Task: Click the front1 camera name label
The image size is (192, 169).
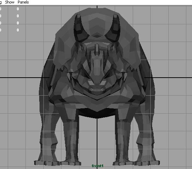Action: click(98, 166)
